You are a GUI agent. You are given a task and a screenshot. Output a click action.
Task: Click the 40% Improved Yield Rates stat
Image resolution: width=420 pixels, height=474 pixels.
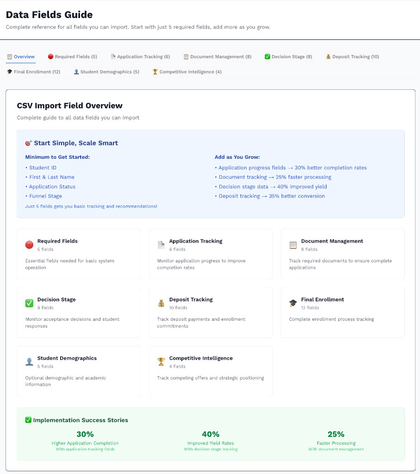click(x=210, y=441)
